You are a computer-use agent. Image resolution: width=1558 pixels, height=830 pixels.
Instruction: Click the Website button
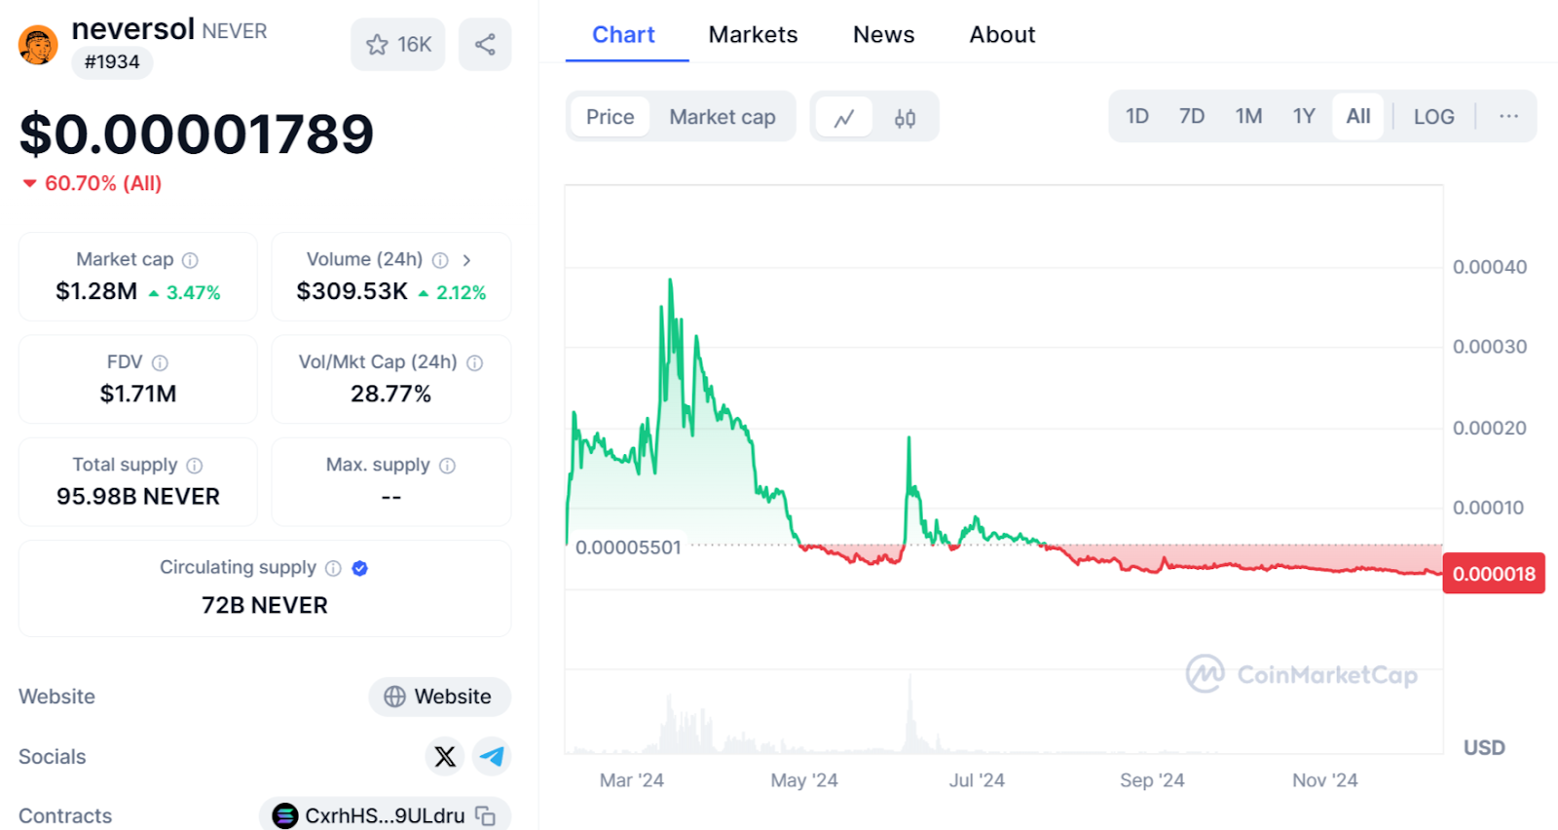(x=440, y=697)
